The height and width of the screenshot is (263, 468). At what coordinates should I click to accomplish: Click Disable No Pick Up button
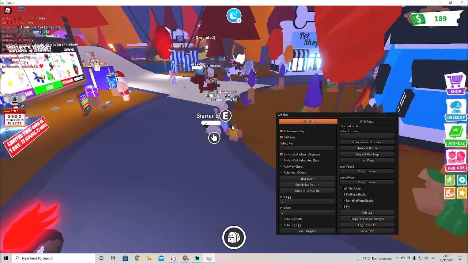pyautogui.click(x=307, y=191)
